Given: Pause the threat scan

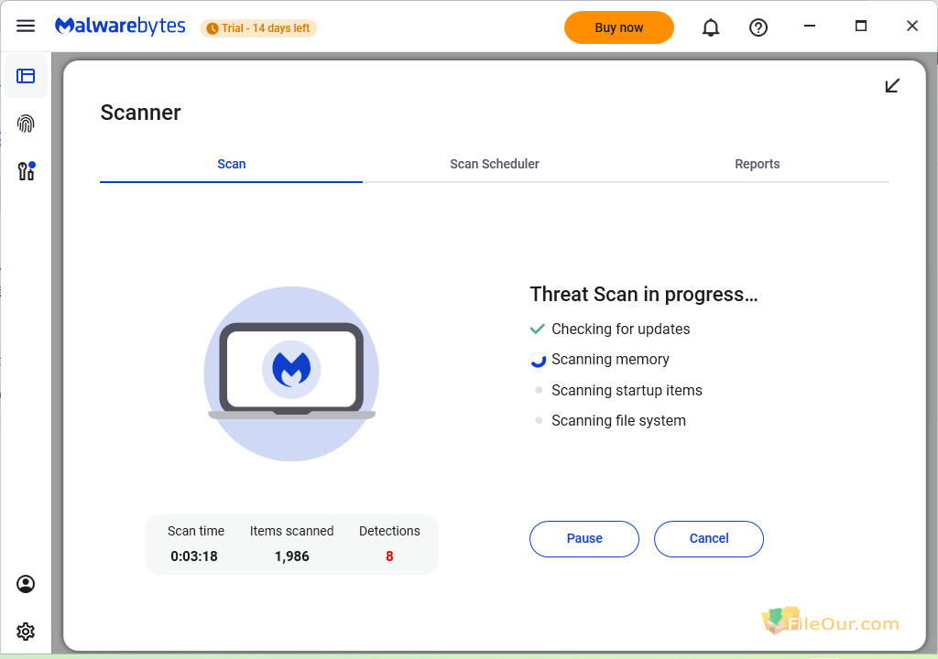Looking at the screenshot, I should (x=584, y=538).
